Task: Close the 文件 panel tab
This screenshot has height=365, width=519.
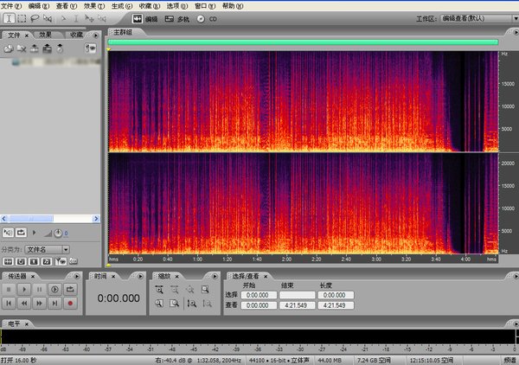Action: (x=27, y=35)
